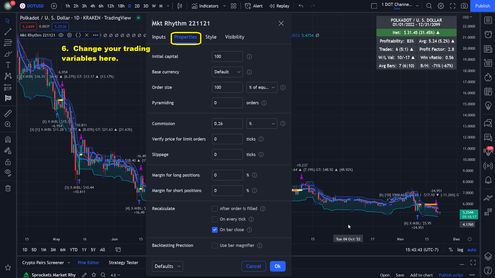Viewport: 495px width, 278px height.
Task: Open the go-to-date calendar icon
Action: (118, 250)
